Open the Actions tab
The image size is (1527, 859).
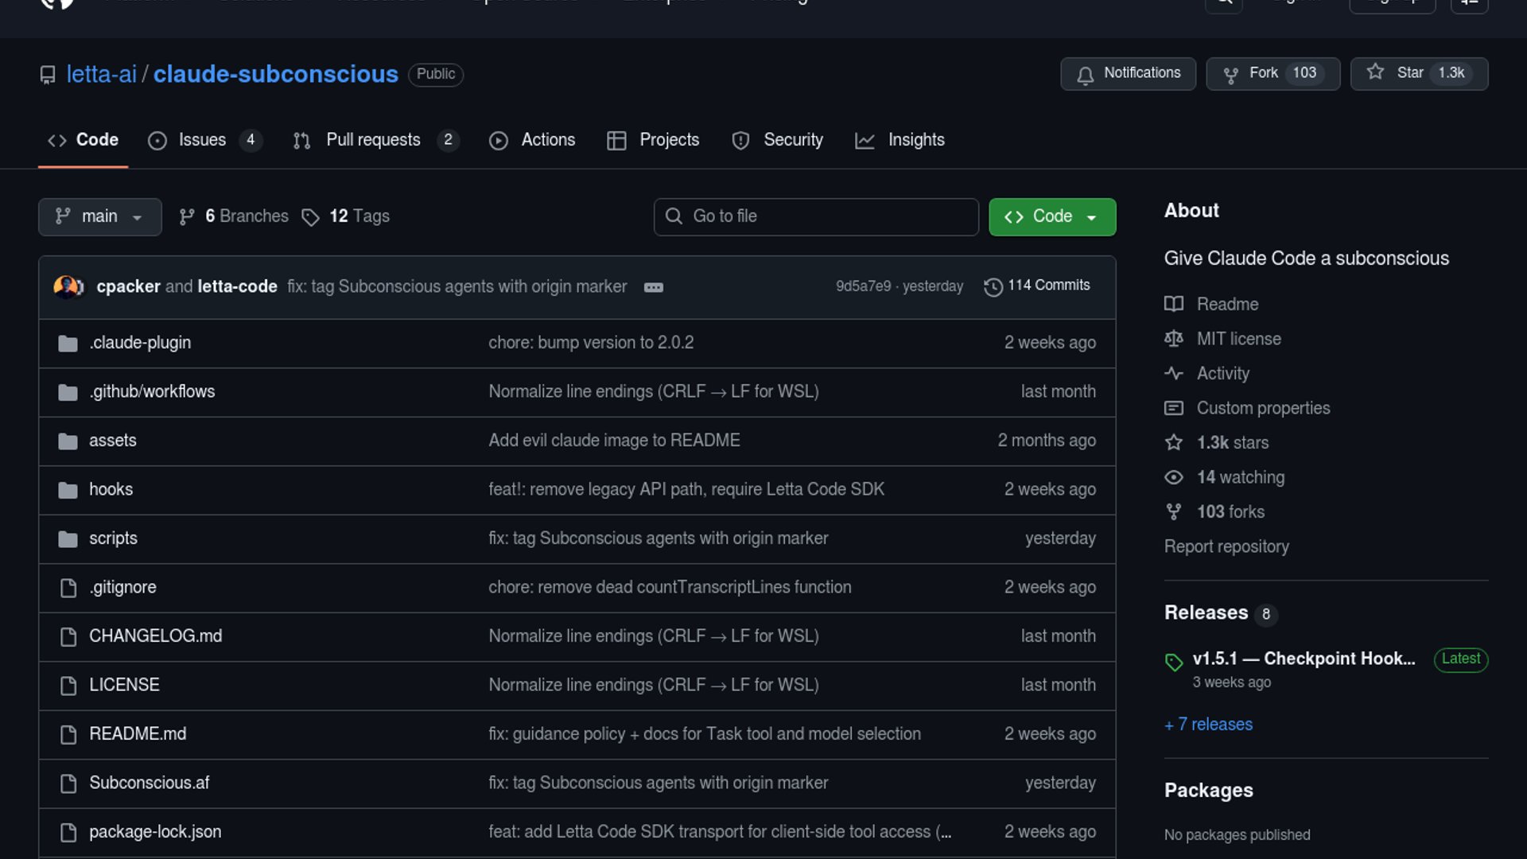[x=547, y=140]
